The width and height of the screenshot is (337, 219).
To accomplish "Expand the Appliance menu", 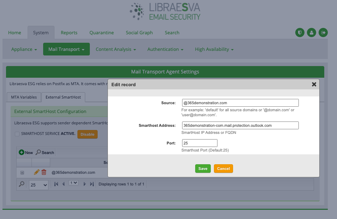I will click(24, 49).
